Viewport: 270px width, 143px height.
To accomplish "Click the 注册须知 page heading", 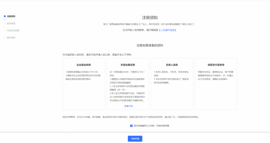I will click(x=150, y=17).
